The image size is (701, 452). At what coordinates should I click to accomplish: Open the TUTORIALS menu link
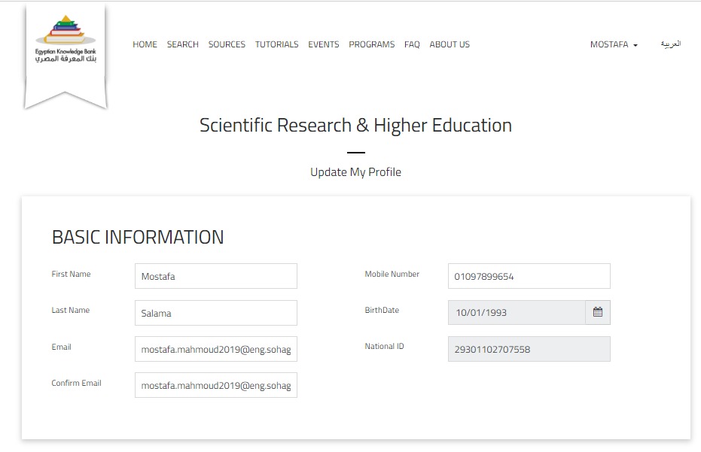[x=276, y=45]
